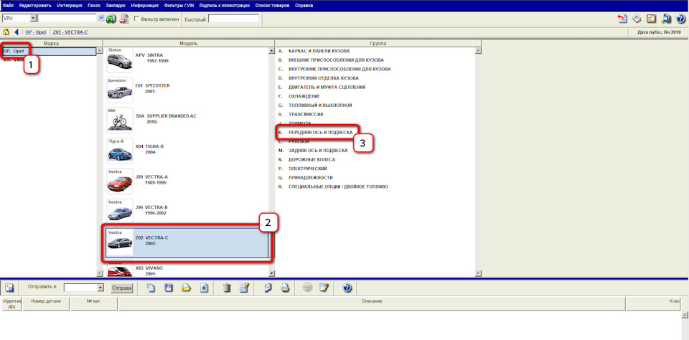Screen dimensions: 689x340
Task: Go to the home screen via house icon
Action: coord(6,32)
